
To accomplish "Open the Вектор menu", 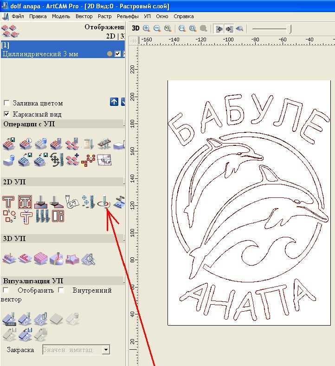I will click(84, 16).
